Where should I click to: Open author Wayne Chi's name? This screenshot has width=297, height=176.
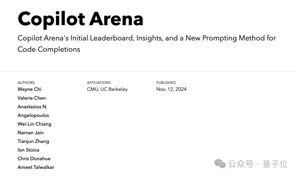[29, 89]
